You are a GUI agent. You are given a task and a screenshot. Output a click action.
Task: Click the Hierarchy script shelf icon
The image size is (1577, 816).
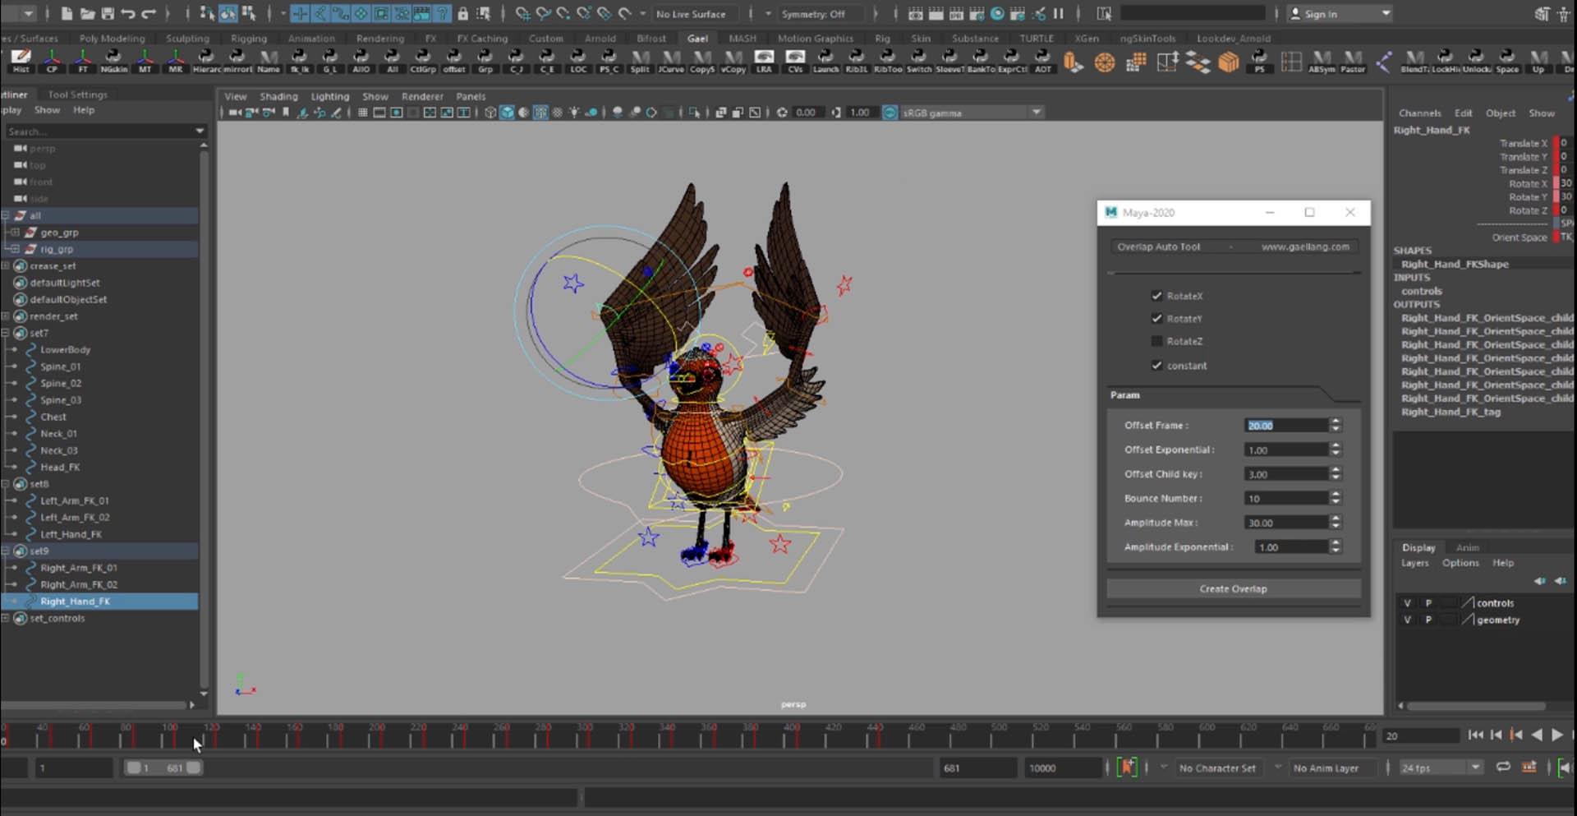pyautogui.click(x=205, y=61)
